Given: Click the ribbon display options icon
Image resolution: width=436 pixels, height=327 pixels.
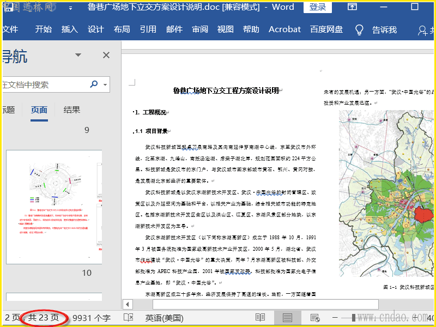Looking at the screenshot, I should click(353, 7).
